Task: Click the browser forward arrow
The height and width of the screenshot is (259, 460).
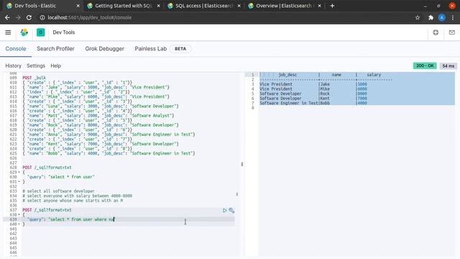Action: [x=18, y=17]
